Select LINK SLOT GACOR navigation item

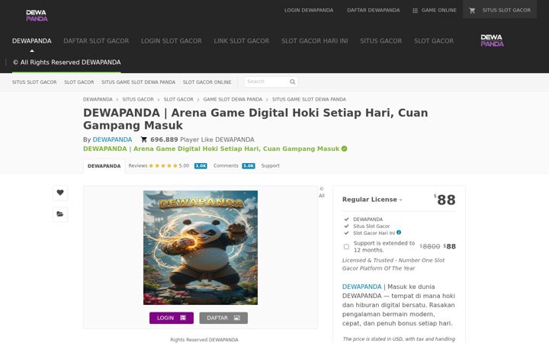(242, 41)
